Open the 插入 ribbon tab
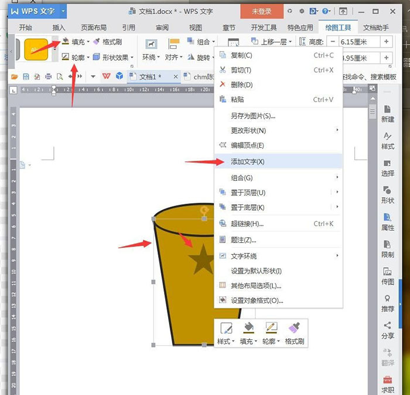Screen dimensions: 410x395 59,28
